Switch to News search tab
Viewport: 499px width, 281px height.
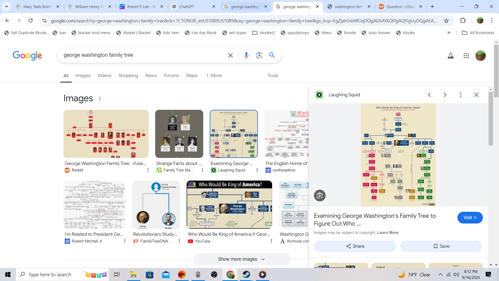[x=151, y=75]
